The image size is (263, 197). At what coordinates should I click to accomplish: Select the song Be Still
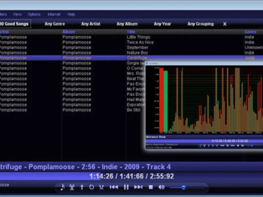133,110
